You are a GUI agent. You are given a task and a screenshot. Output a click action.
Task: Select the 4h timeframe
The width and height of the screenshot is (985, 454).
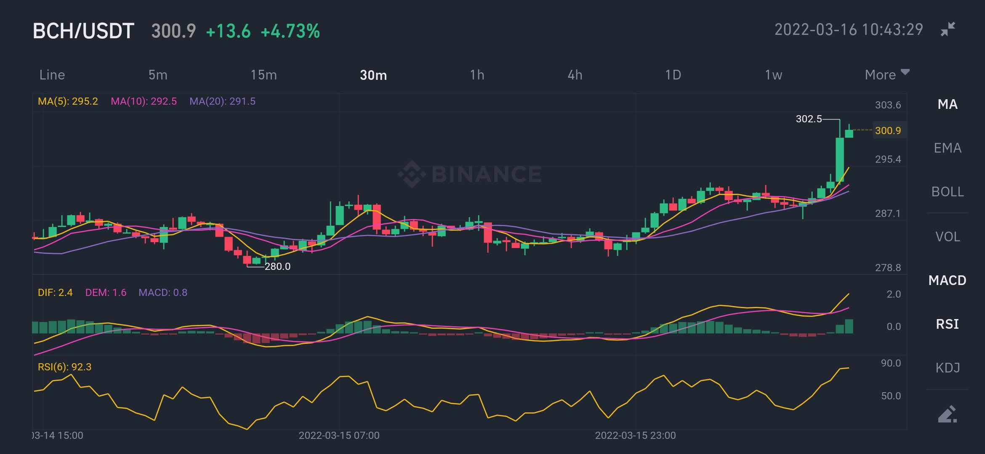[575, 75]
